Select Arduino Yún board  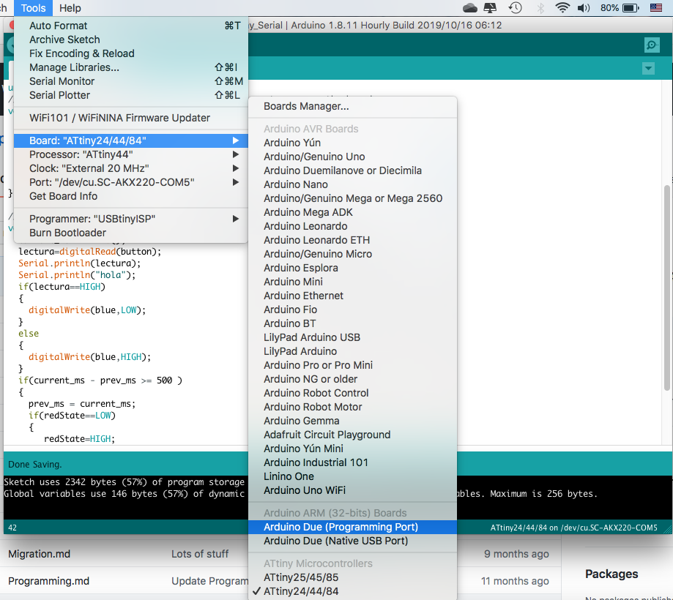[352, 143]
